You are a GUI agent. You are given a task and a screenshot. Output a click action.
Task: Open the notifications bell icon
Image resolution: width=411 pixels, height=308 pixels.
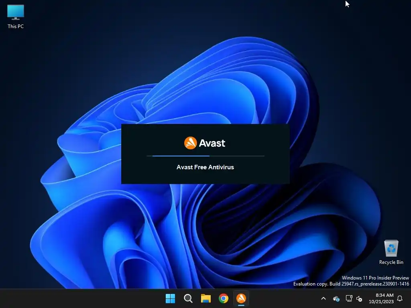[400, 298]
